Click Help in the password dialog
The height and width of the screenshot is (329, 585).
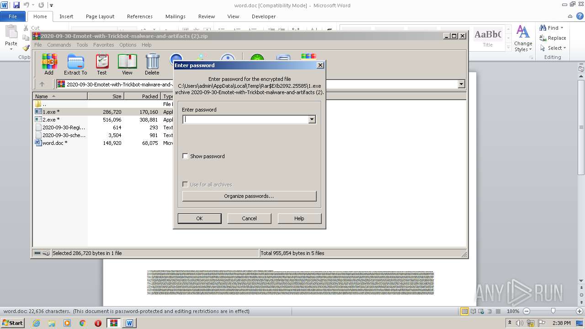299,218
